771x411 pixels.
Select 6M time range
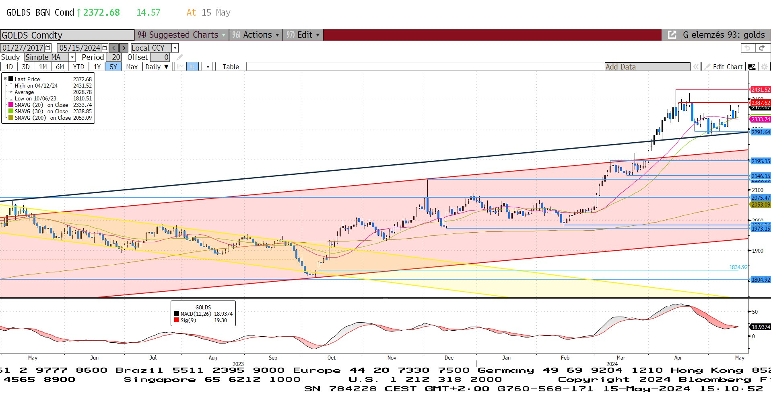pyautogui.click(x=60, y=67)
